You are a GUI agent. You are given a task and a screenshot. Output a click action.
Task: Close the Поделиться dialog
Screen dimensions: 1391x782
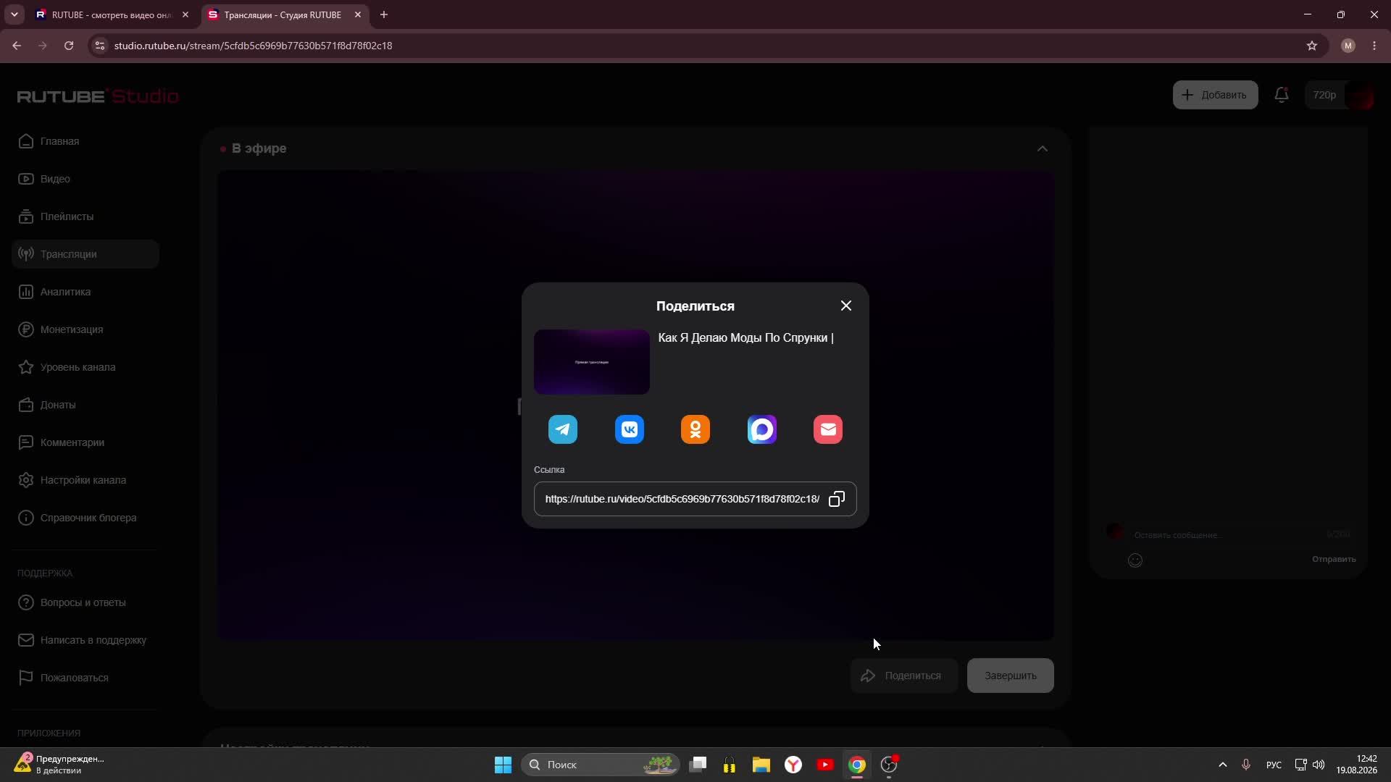(846, 306)
